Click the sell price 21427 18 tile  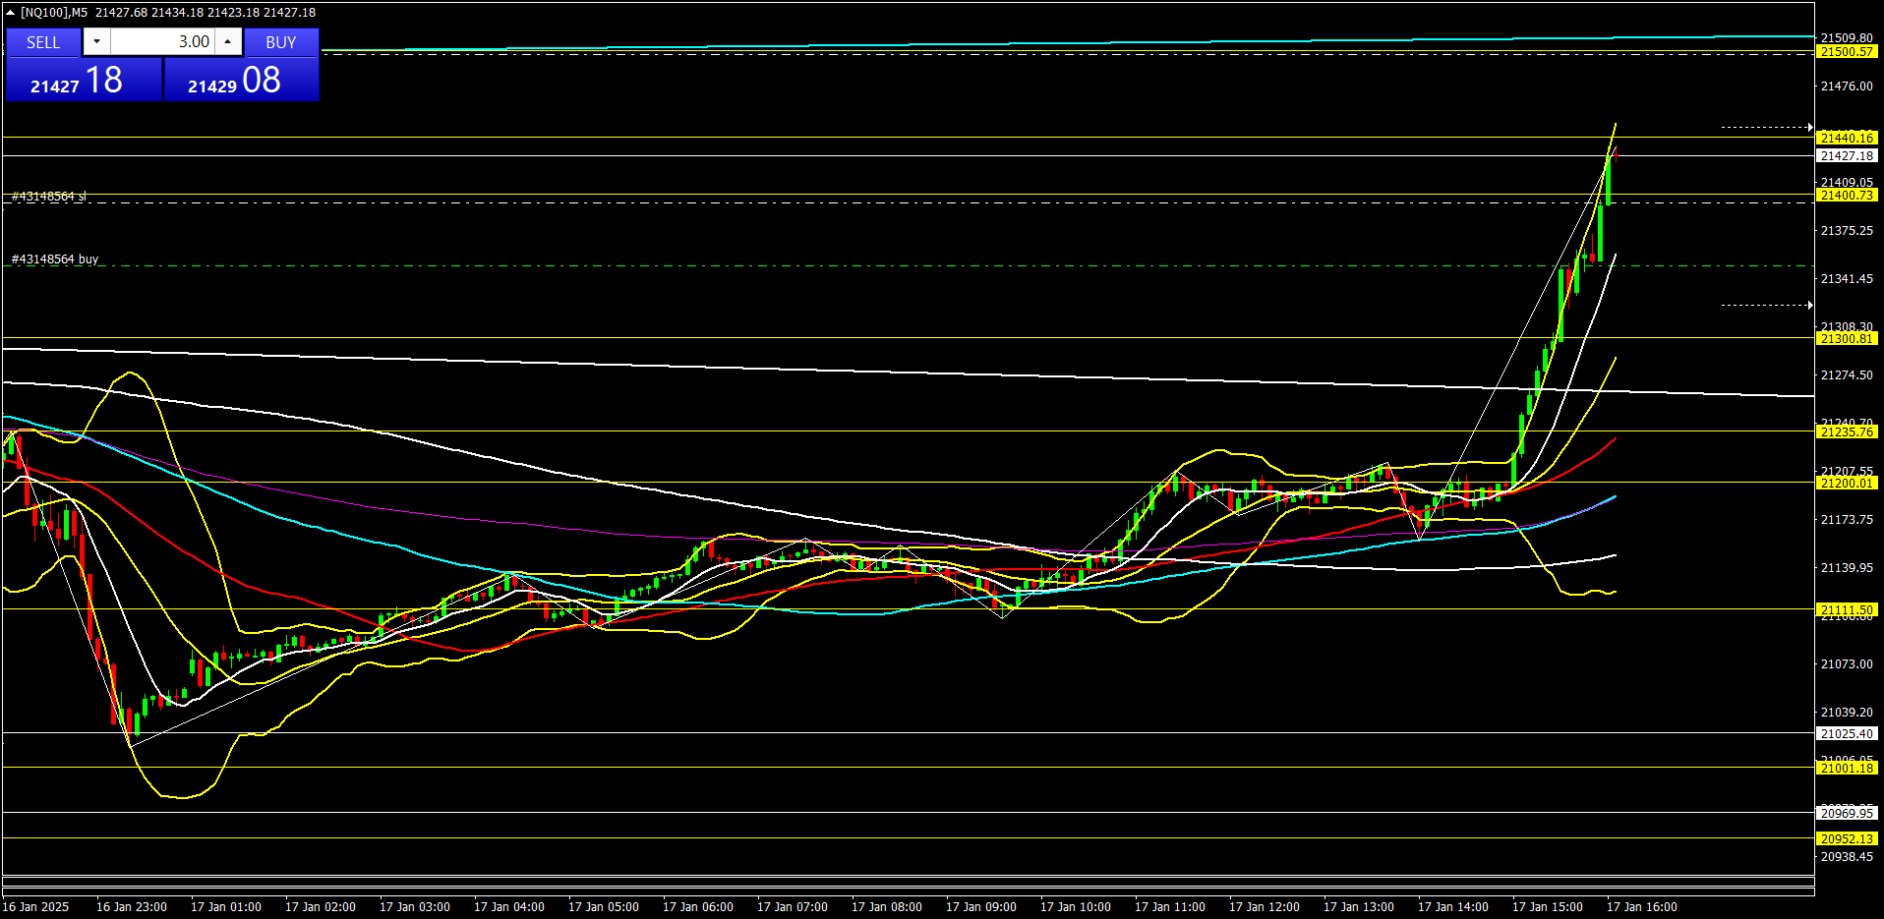tap(83, 81)
